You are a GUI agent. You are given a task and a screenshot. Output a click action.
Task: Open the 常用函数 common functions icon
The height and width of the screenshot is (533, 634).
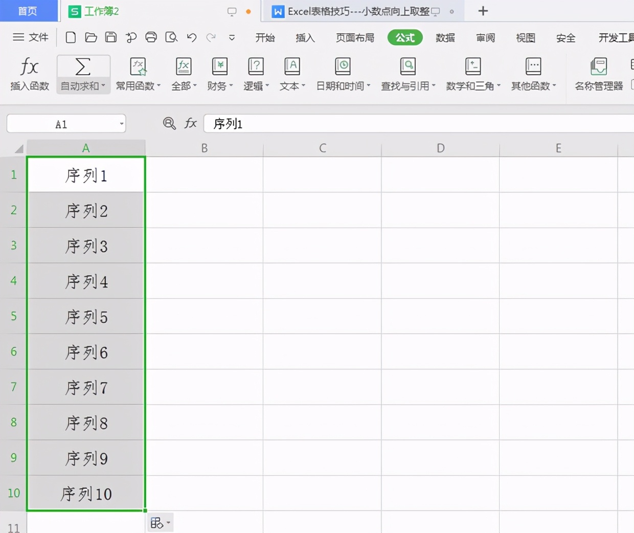pos(138,66)
